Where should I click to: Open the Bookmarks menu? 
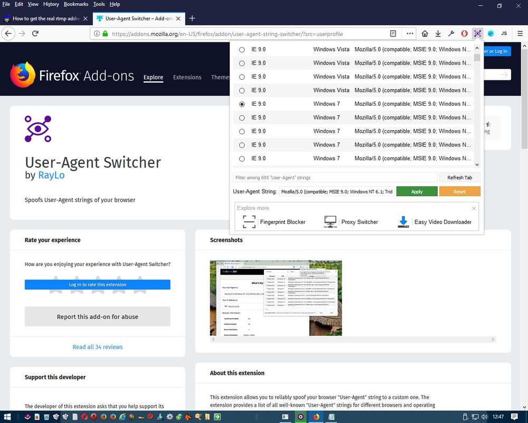(76, 4)
